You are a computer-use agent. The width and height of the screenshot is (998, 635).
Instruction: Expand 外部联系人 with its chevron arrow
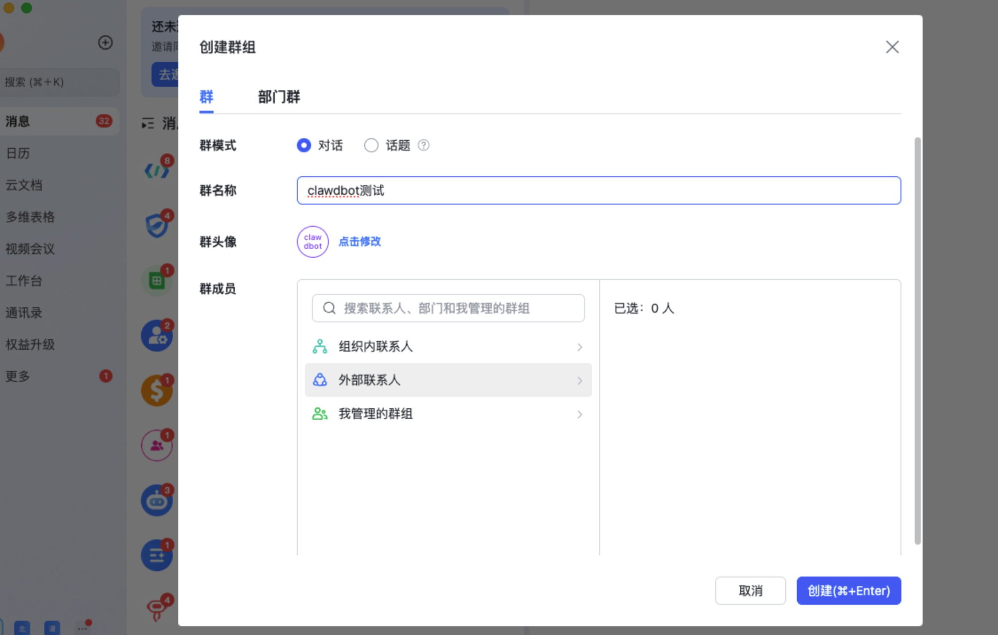point(580,381)
